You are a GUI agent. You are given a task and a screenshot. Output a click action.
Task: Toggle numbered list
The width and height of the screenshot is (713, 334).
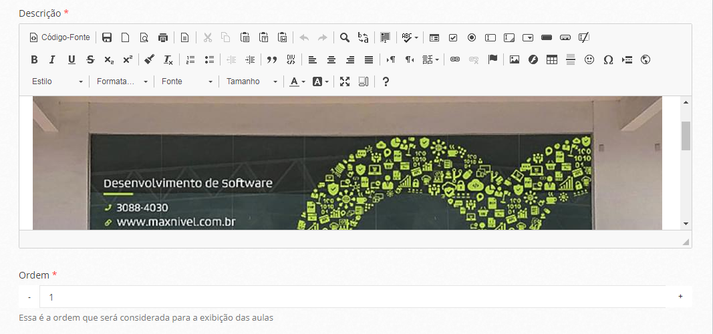(x=190, y=59)
